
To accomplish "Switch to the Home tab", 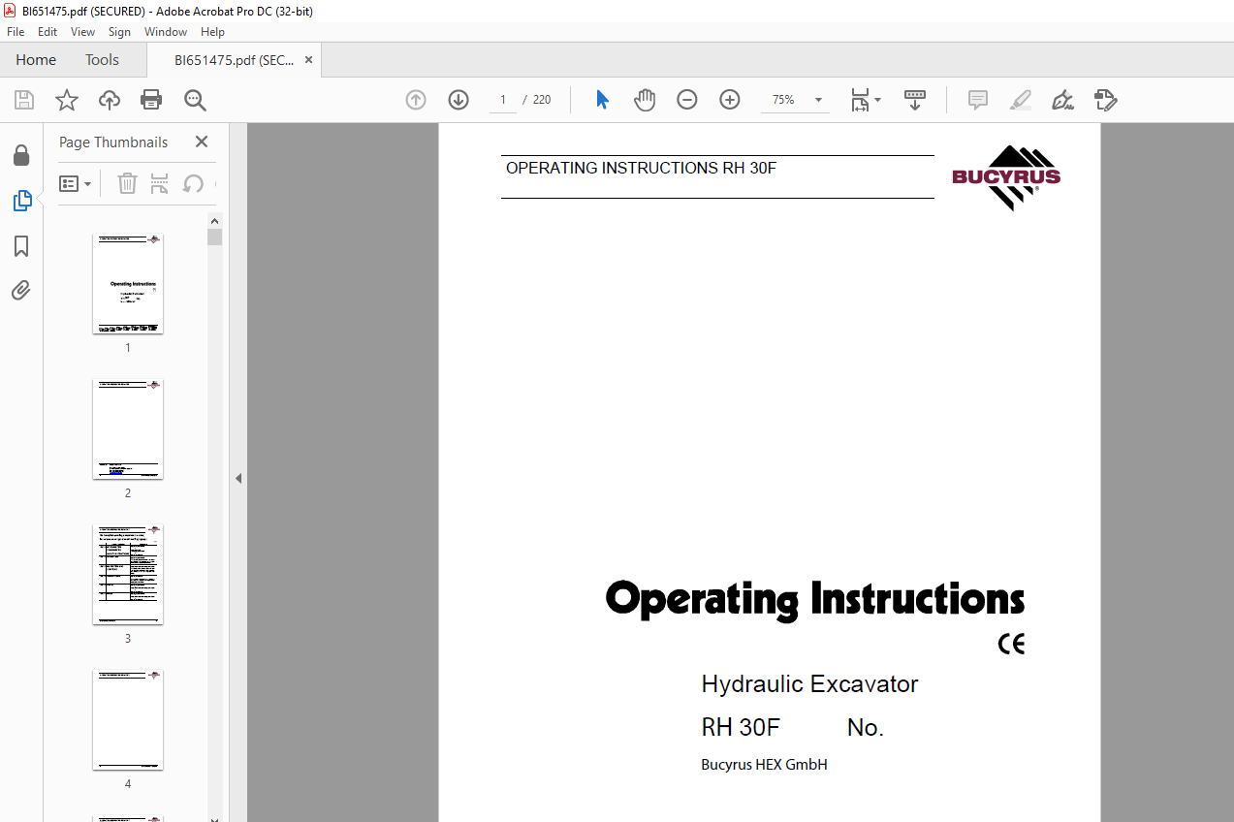I will 36,59.
